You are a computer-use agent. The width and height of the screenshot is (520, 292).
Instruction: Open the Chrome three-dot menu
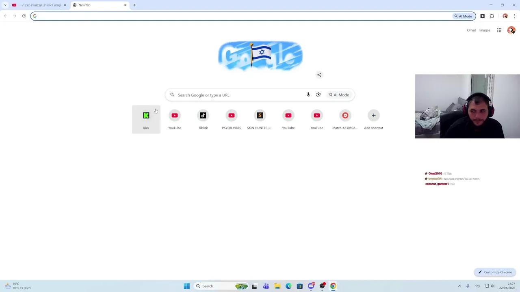pos(514,16)
